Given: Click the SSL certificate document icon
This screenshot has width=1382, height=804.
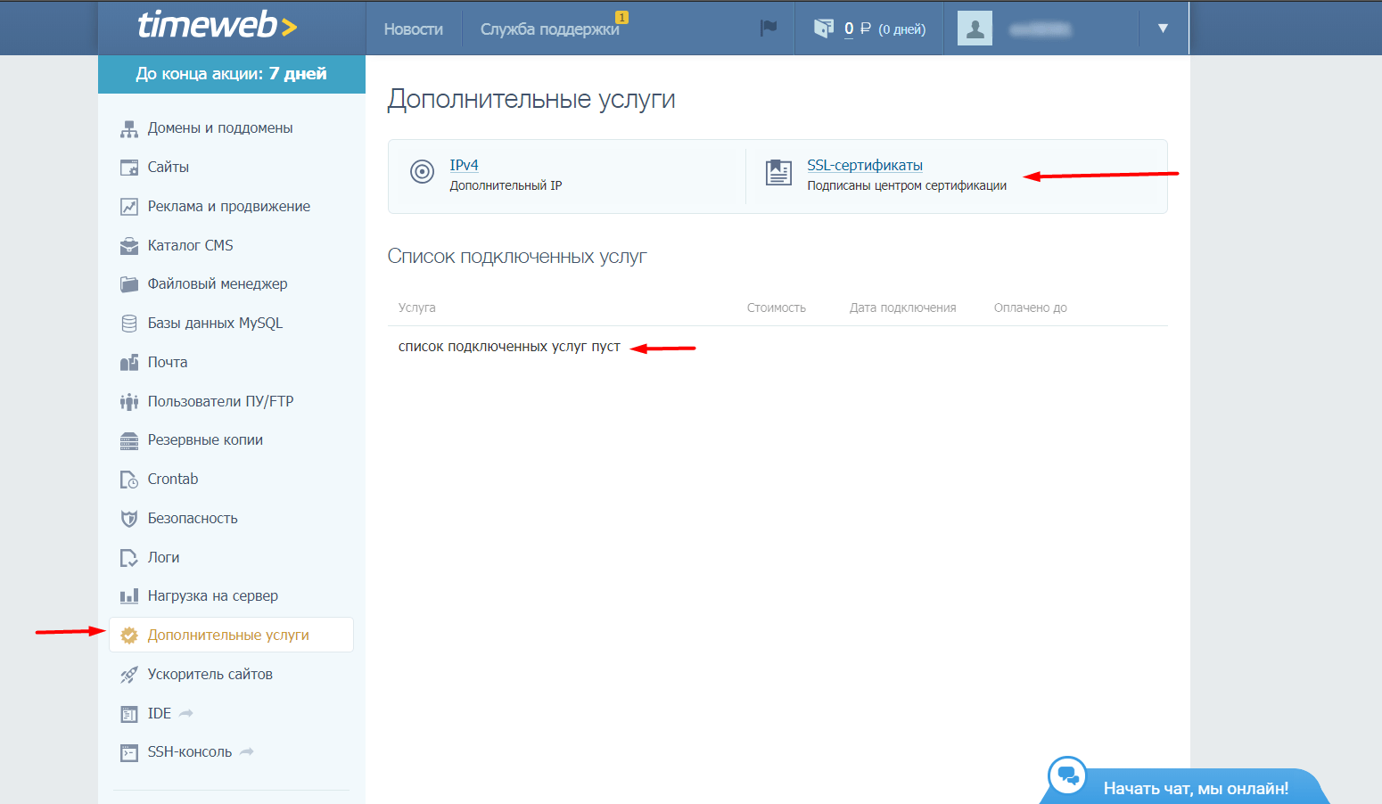Looking at the screenshot, I should pos(778,172).
